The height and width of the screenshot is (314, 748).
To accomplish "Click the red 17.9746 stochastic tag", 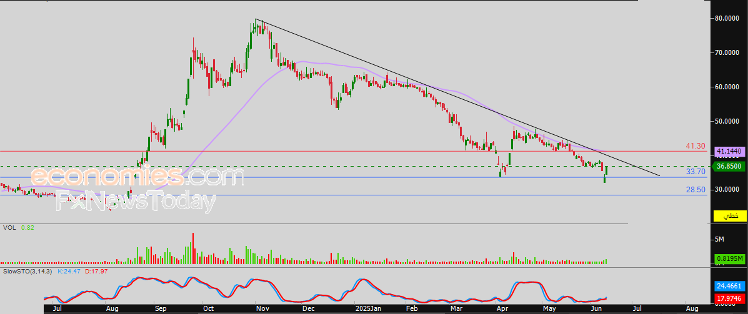I will tap(730, 299).
